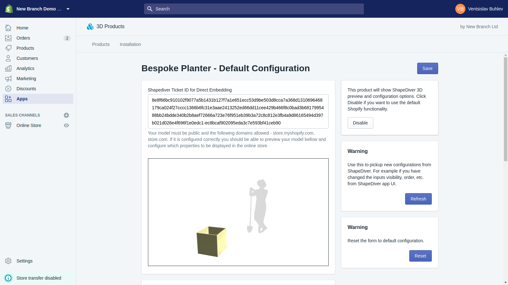Screen dimensions: 508x285
Task: Switch to the Installation tab
Action: coord(130,44)
